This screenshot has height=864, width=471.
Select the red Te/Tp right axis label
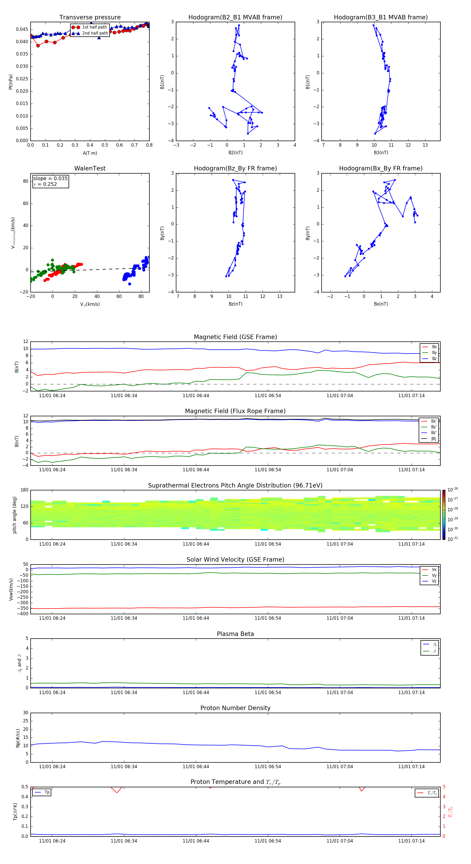pos(450,812)
